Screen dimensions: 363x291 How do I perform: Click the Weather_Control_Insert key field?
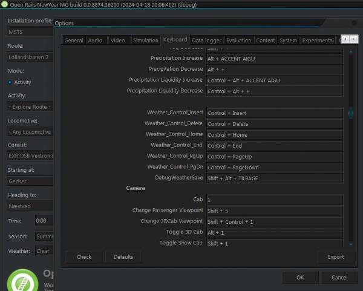point(275,113)
